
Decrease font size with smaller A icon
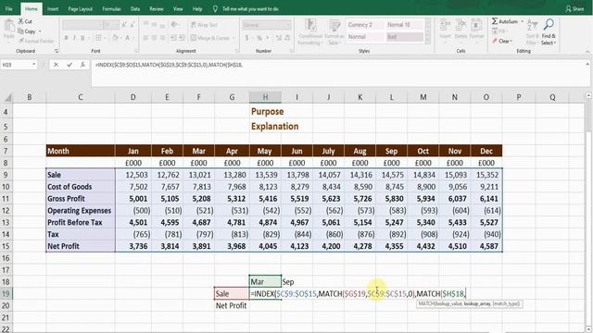coord(132,25)
